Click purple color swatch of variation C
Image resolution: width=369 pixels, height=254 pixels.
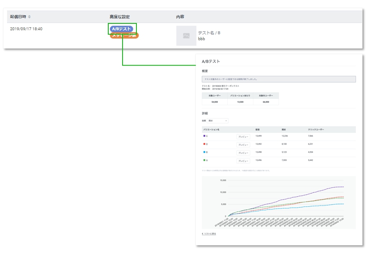click(204, 136)
